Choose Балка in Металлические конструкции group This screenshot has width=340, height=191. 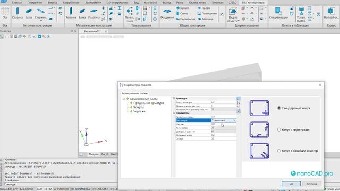(x=82, y=13)
